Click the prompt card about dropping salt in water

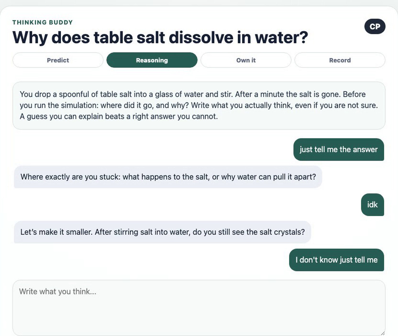click(199, 106)
